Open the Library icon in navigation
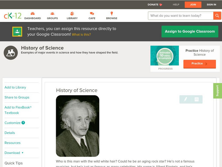Screen dimensions: 222x167 click(72, 14)
